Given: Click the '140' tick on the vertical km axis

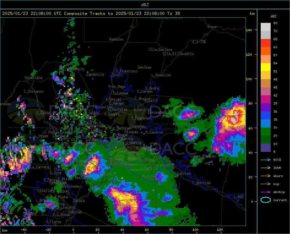Looking at the screenshot, I should click(x=249, y=30).
